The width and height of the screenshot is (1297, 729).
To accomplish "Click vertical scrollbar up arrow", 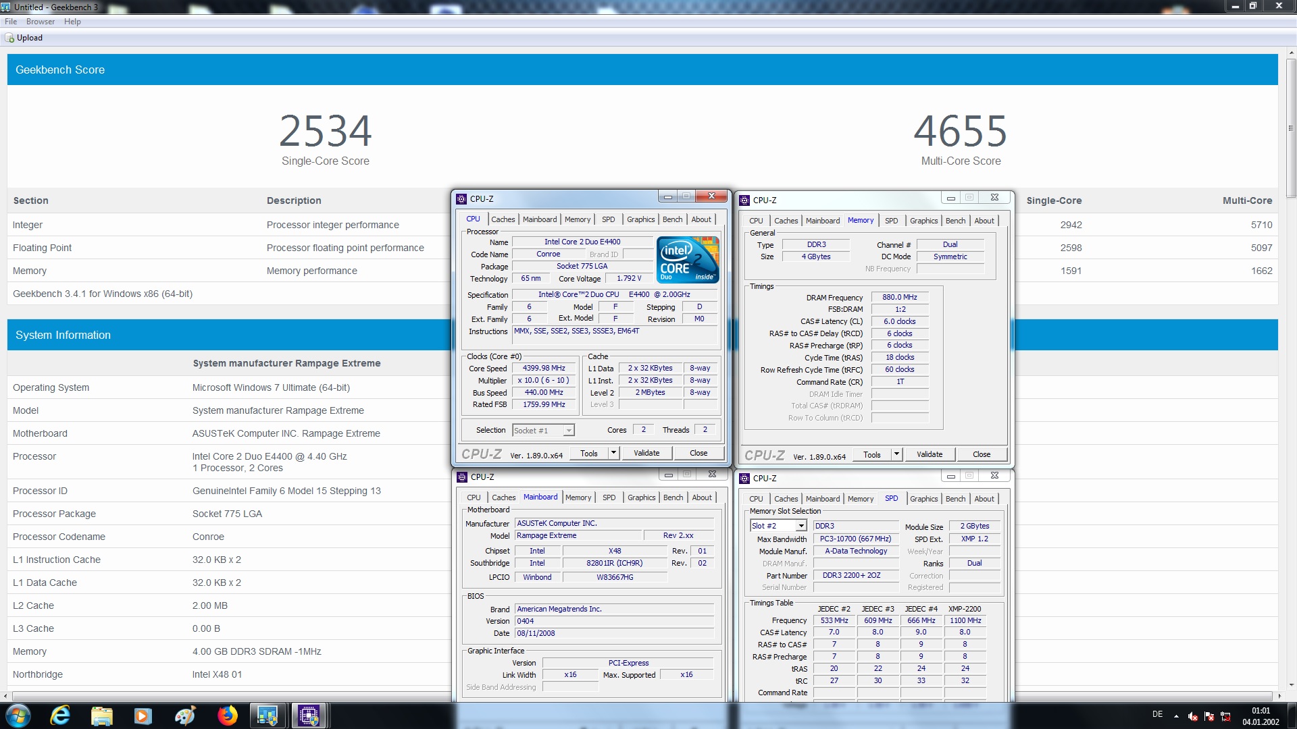I will point(1291,53).
